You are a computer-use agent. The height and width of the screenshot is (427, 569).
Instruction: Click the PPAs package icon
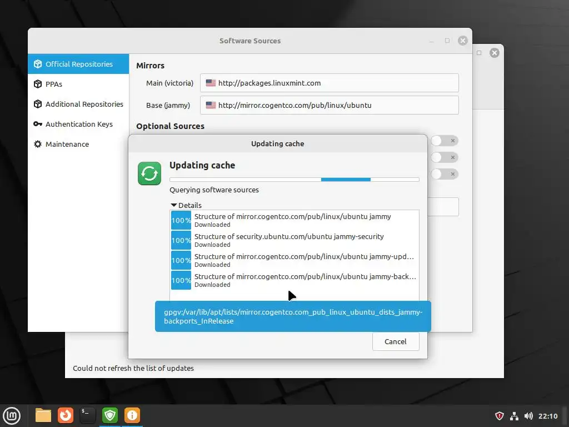38,84
